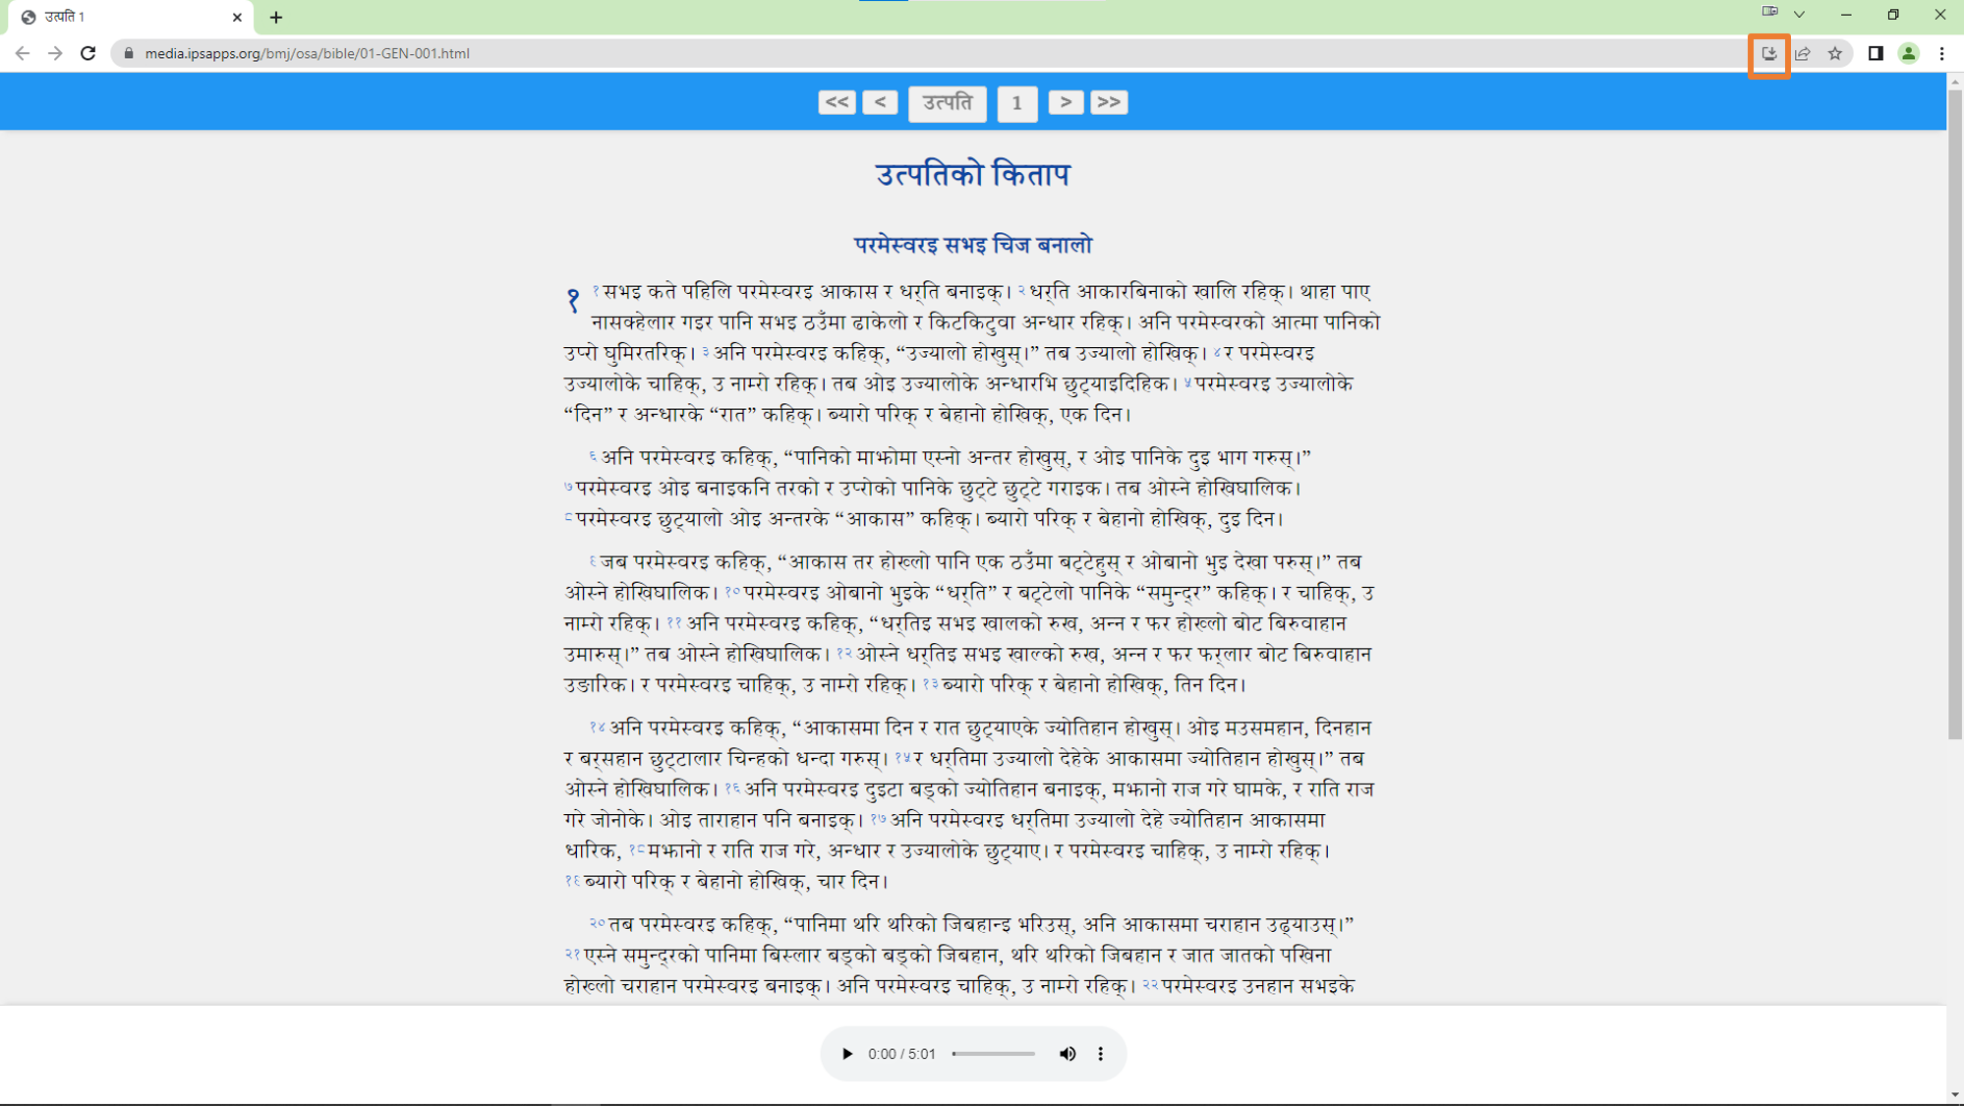Open the Chrome profile avatar
Screen dimensions: 1964x1106
[1908, 54]
